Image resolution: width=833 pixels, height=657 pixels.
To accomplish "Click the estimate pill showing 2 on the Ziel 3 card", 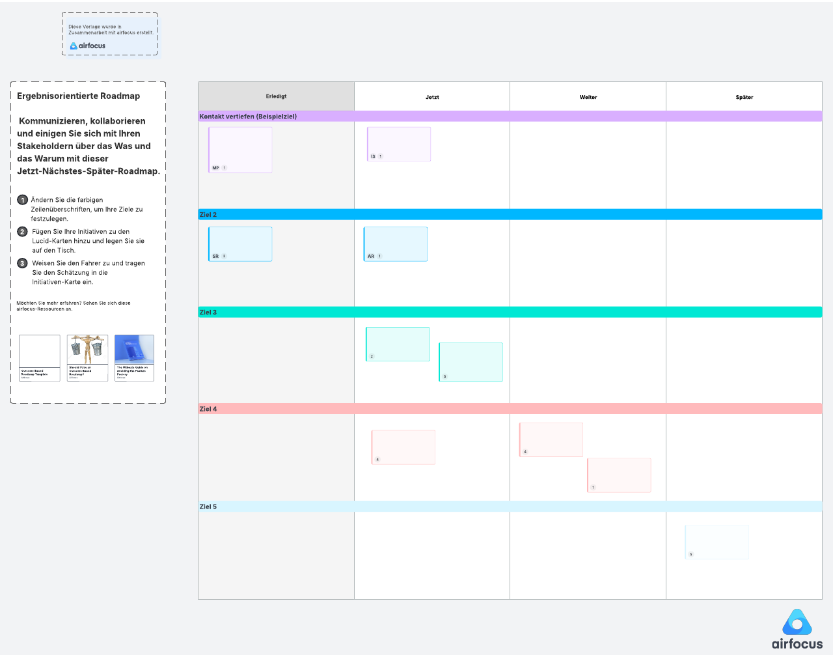I will click(x=372, y=356).
